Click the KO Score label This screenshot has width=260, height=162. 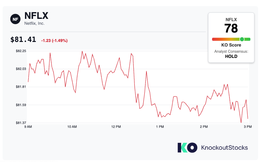point(231,45)
